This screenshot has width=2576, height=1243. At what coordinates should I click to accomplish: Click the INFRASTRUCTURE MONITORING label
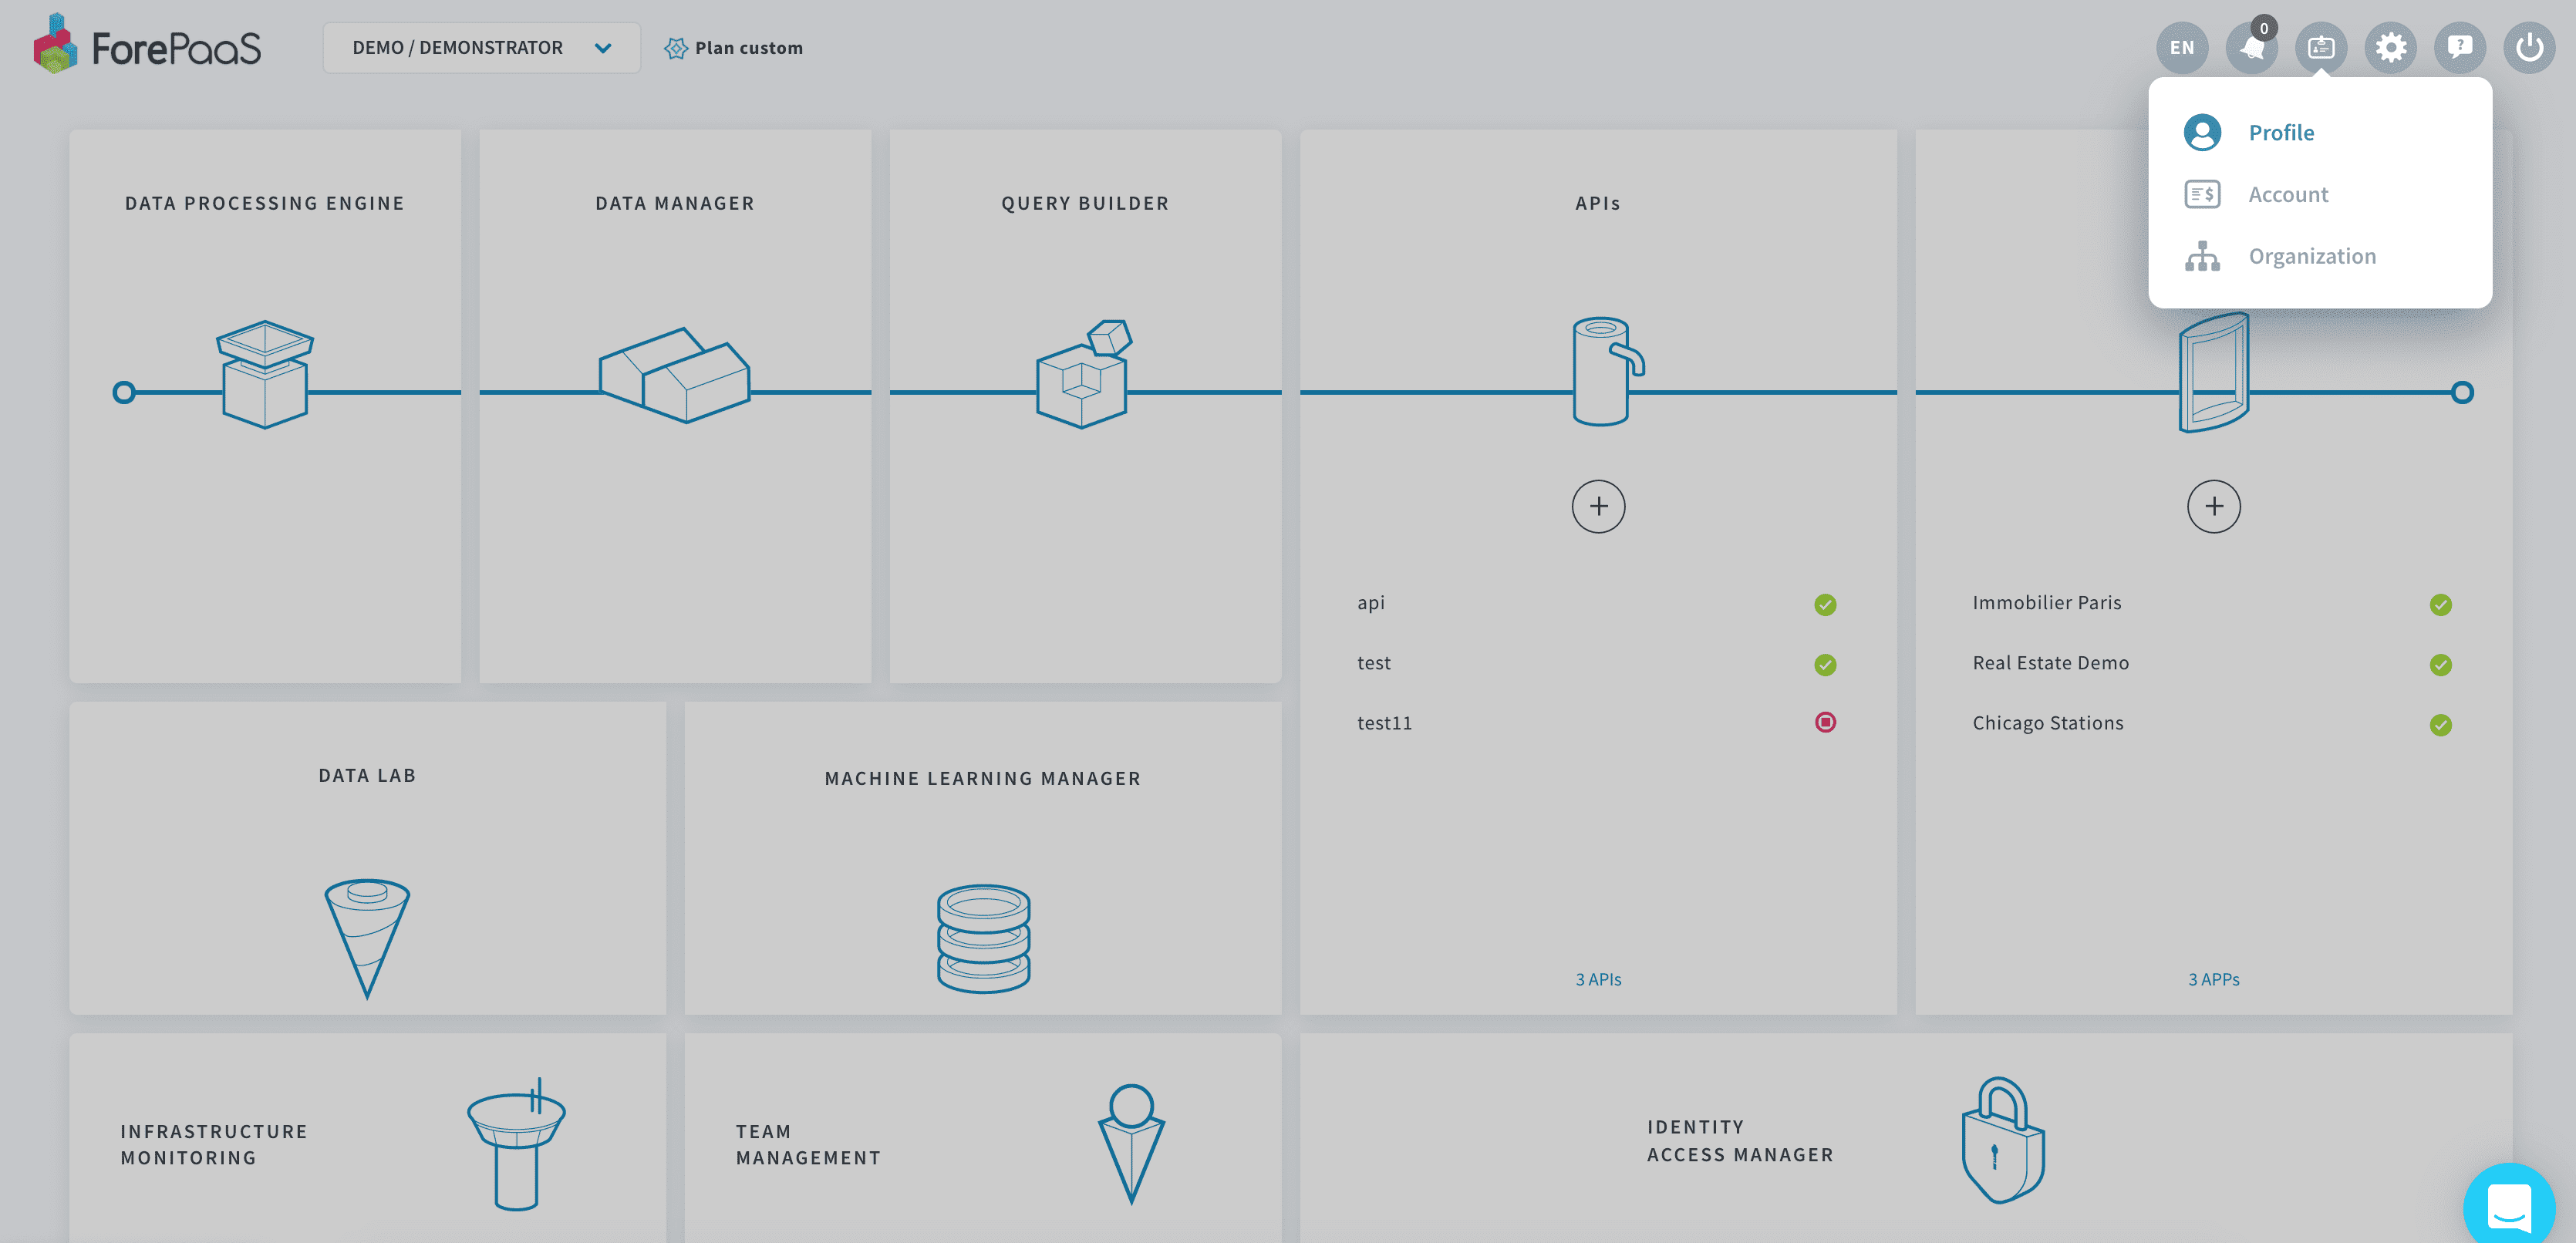[x=213, y=1144]
